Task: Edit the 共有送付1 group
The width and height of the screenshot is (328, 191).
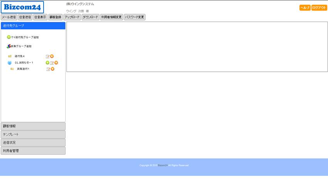Action: coord(48,69)
